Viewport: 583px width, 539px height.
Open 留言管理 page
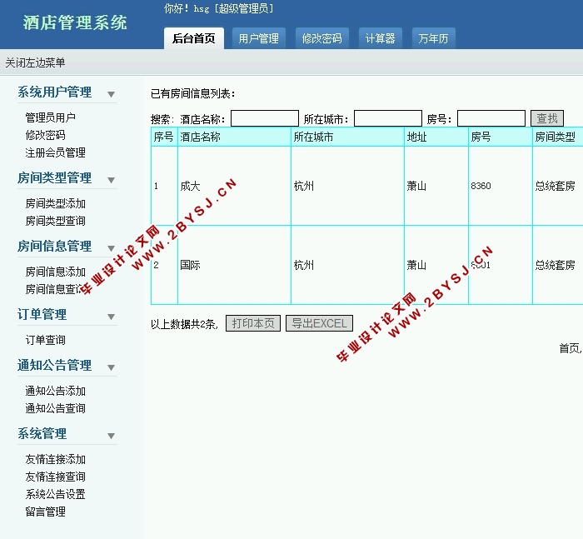pyautogui.click(x=45, y=512)
